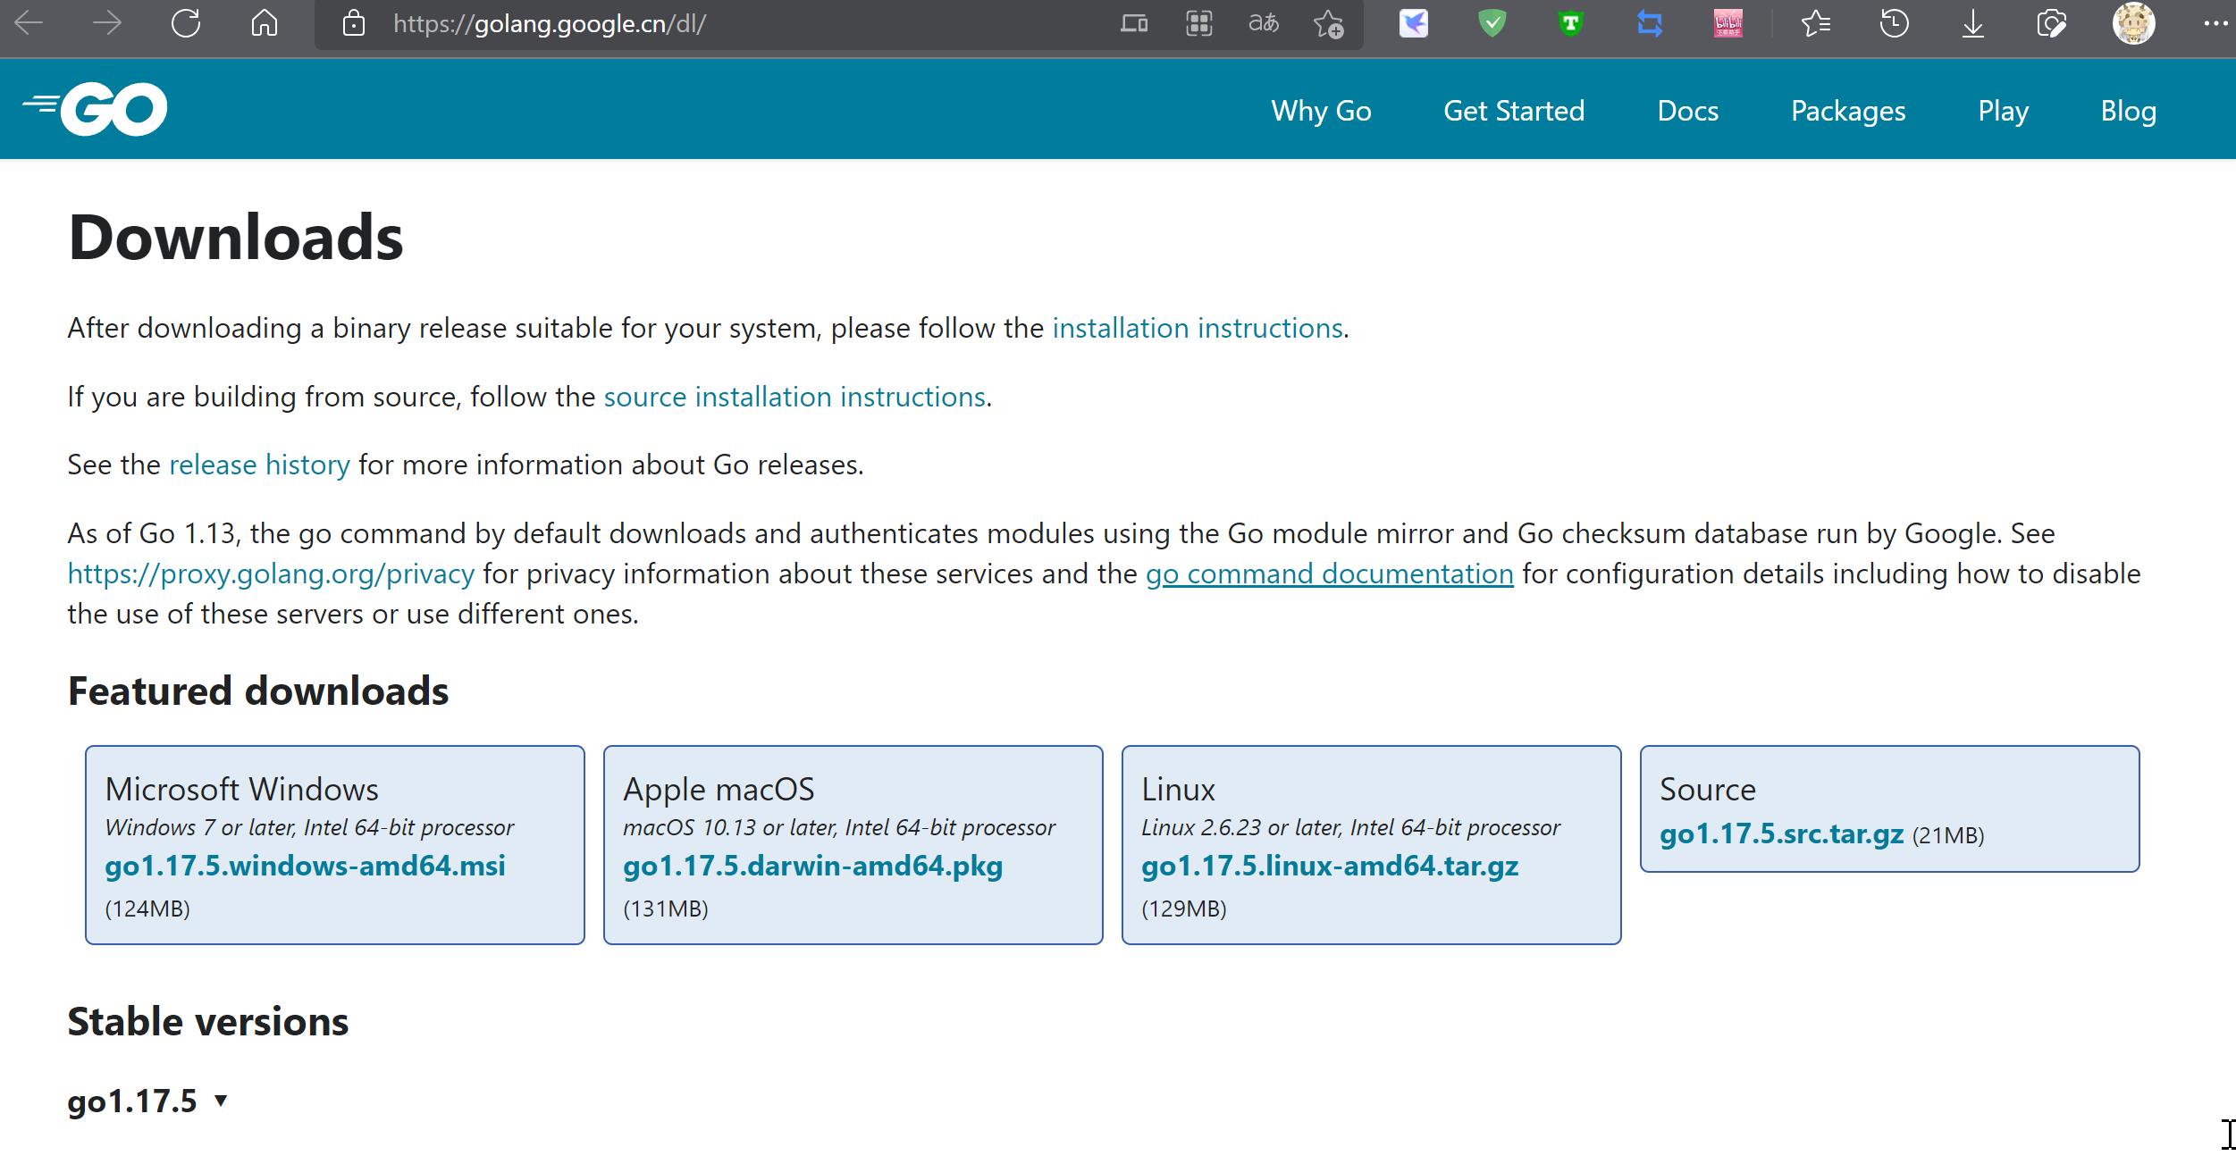Screen dimensions: 2236x1164
Task: Download go1.17.5.windows-amd64.msi
Action: click(x=305, y=865)
